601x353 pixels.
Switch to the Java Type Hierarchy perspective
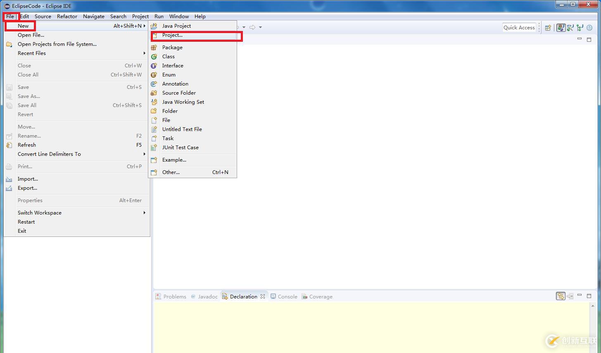[x=580, y=28]
